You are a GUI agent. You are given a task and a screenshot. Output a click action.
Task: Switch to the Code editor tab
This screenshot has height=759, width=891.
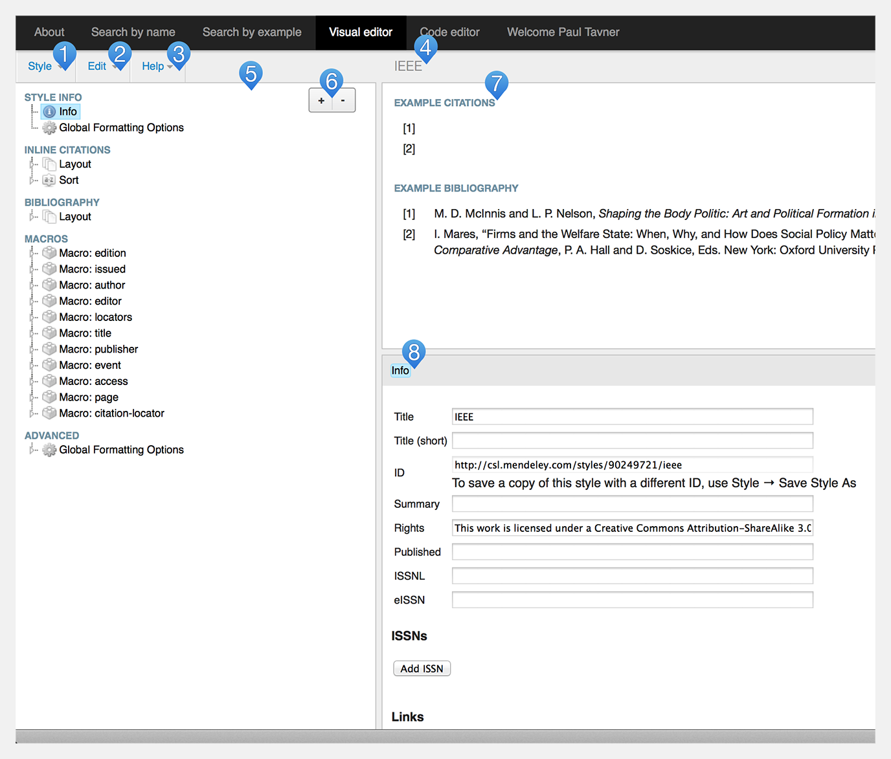point(449,32)
